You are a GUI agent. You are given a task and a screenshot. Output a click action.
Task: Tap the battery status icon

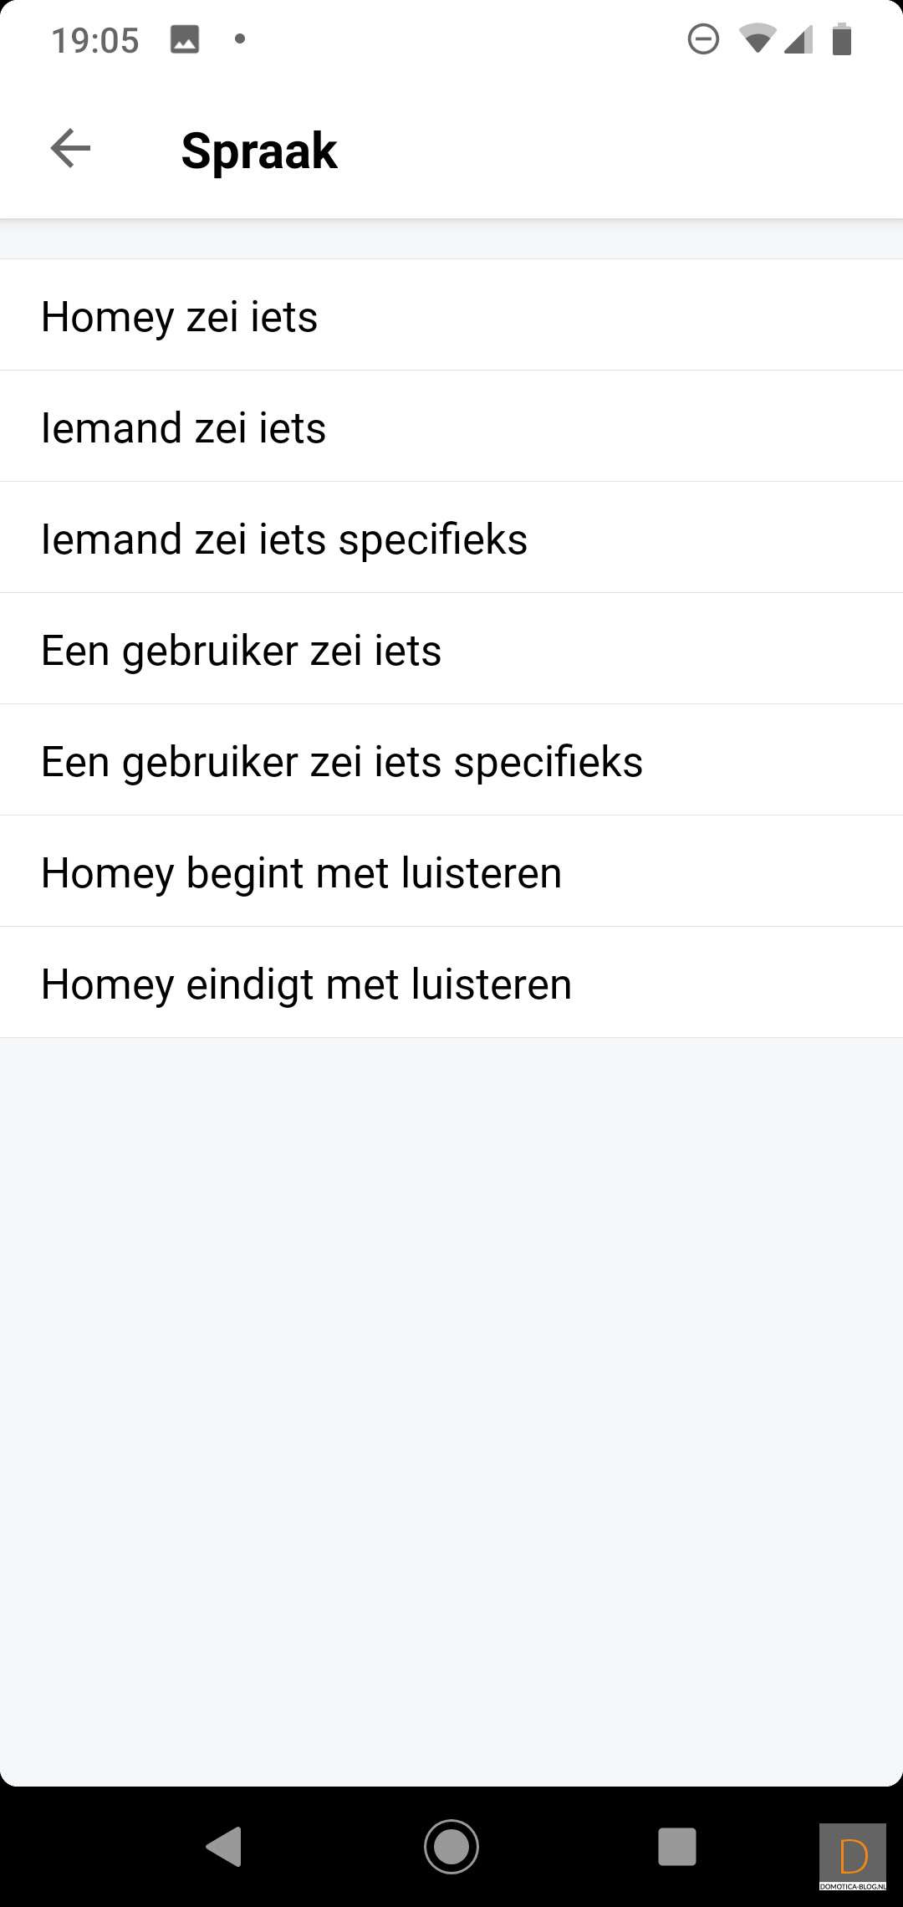(842, 39)
